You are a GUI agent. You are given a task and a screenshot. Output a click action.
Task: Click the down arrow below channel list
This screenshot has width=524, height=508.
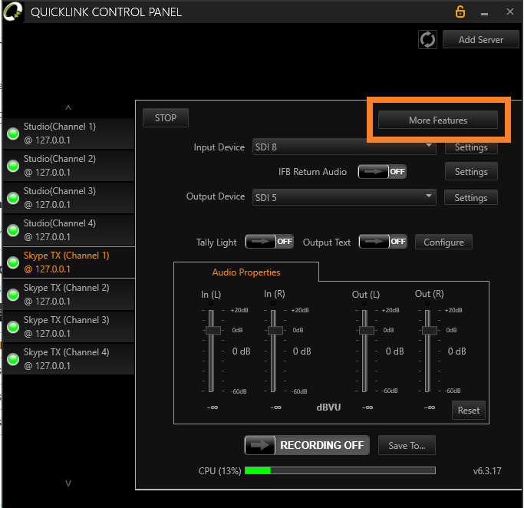pos(68,483)
